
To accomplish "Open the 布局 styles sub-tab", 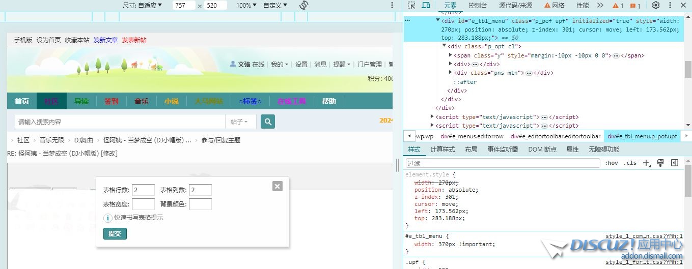I will pyautogui.click(x=471, y=149).
